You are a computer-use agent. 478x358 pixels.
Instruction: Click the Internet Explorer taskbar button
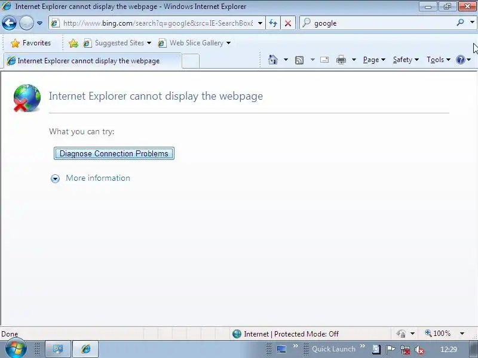[85, 349]
